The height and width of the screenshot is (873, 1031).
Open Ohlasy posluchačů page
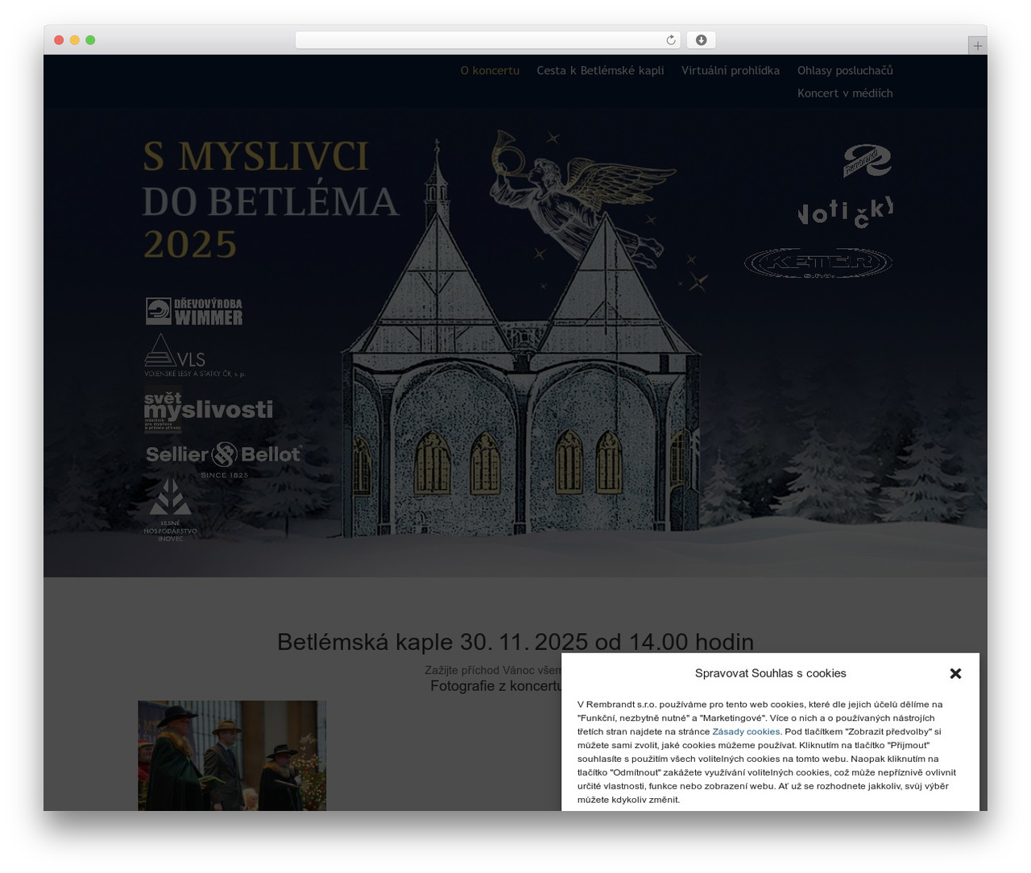click(845, 71)
